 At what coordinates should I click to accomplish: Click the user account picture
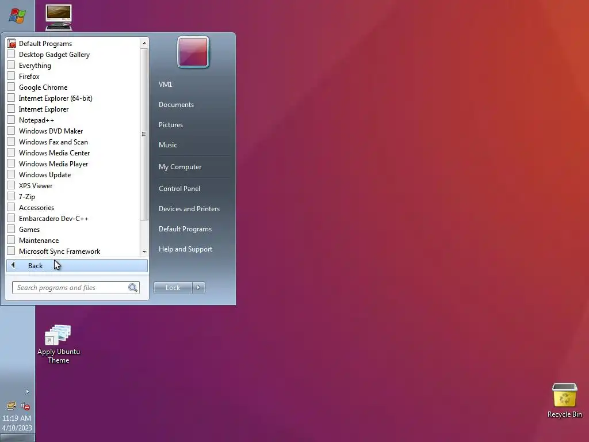pyautogui.click(x=193, y=52)
